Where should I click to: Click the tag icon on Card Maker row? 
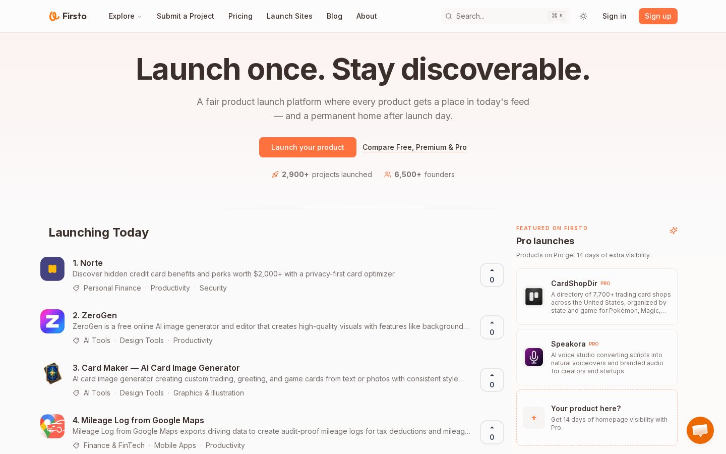tap(76, 393)
